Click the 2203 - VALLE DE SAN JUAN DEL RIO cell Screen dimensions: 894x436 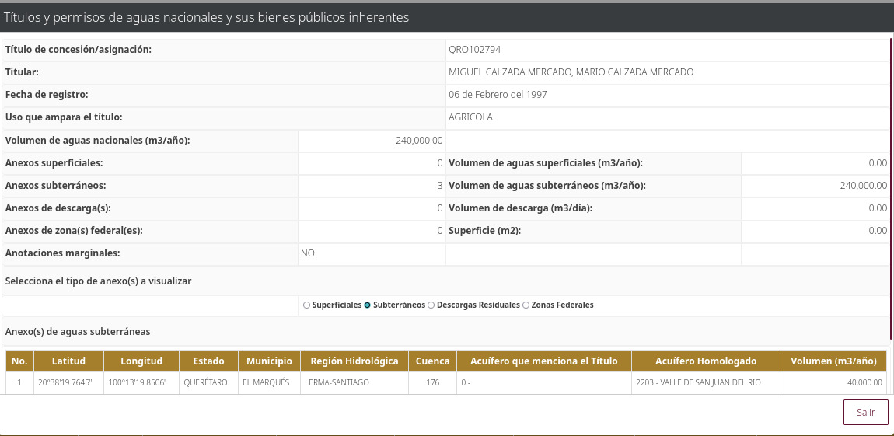(x=699, y=383)
